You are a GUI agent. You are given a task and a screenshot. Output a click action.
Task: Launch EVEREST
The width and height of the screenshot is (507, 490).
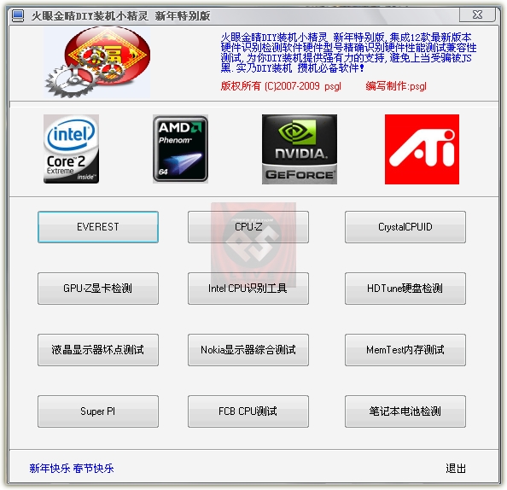point(98,227)
